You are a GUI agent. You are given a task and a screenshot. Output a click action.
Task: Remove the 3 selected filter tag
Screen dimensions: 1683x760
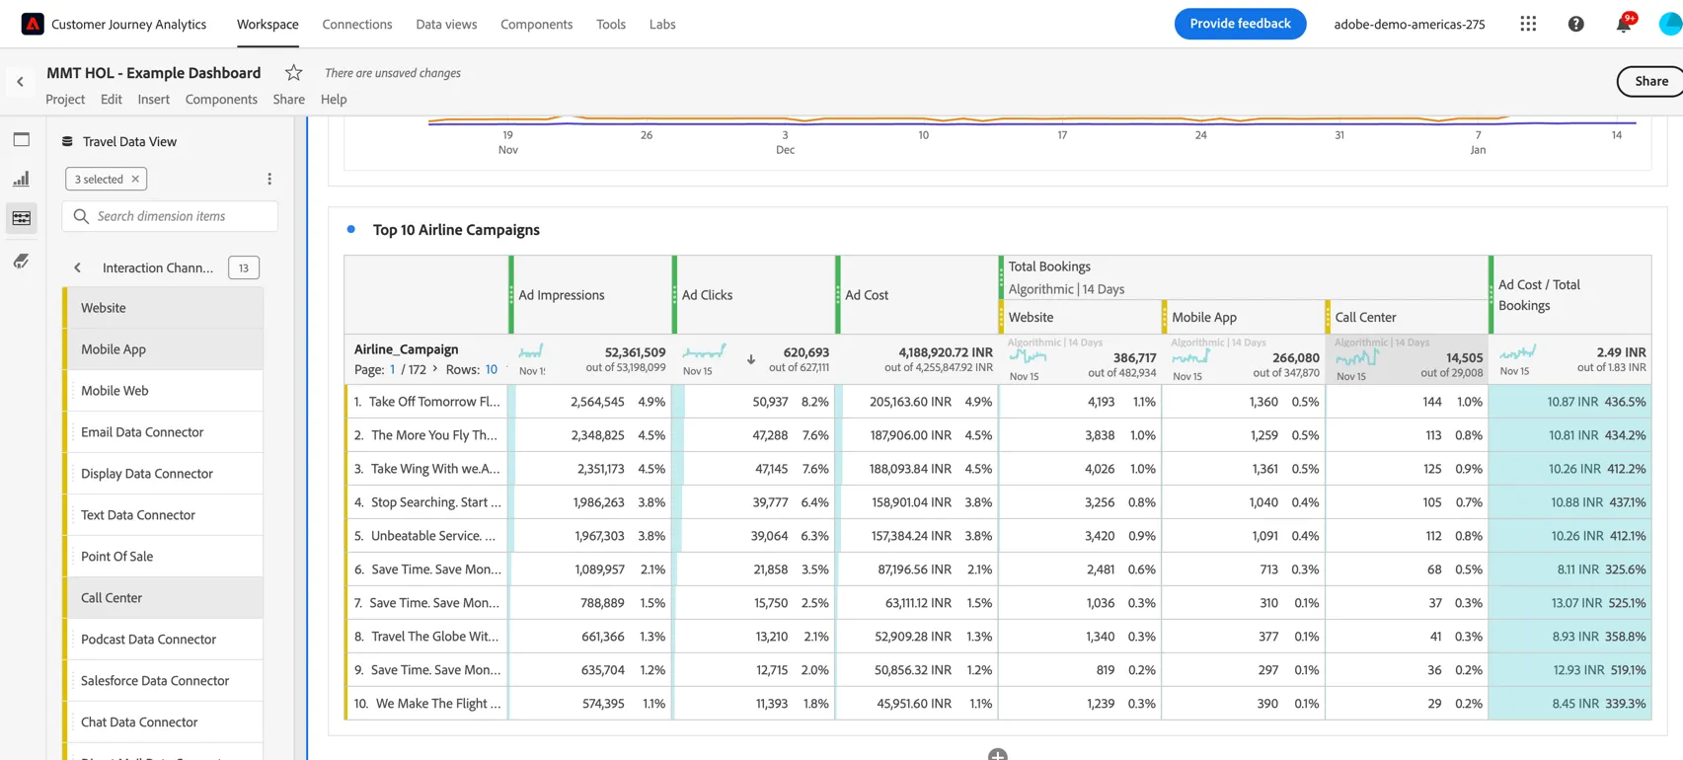tap(135, 179)
